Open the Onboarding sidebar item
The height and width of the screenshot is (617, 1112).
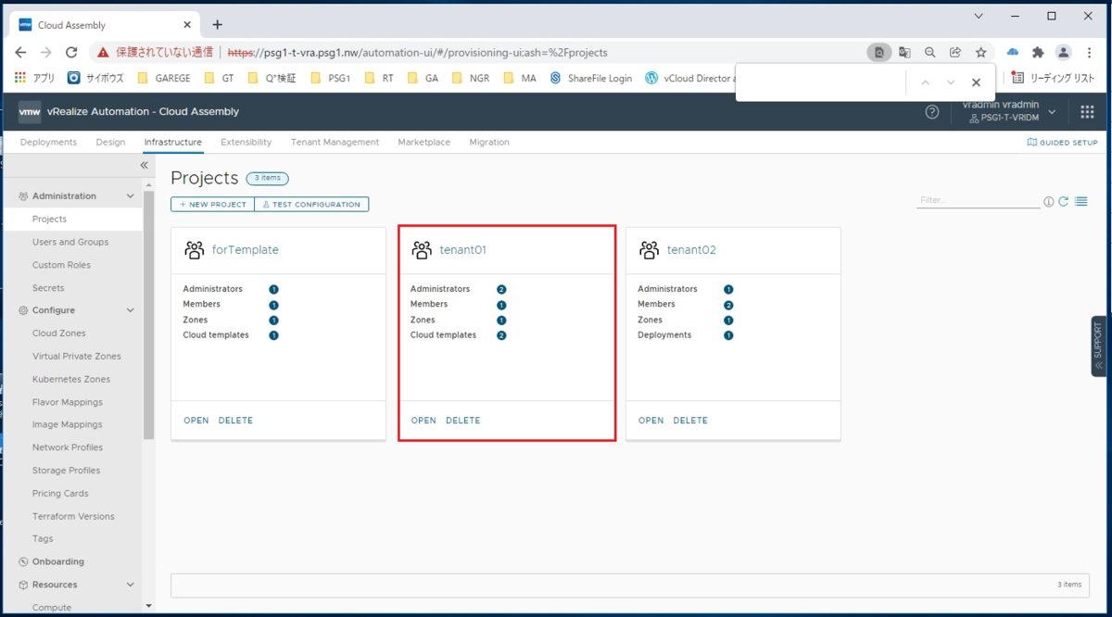pos(58,561)
